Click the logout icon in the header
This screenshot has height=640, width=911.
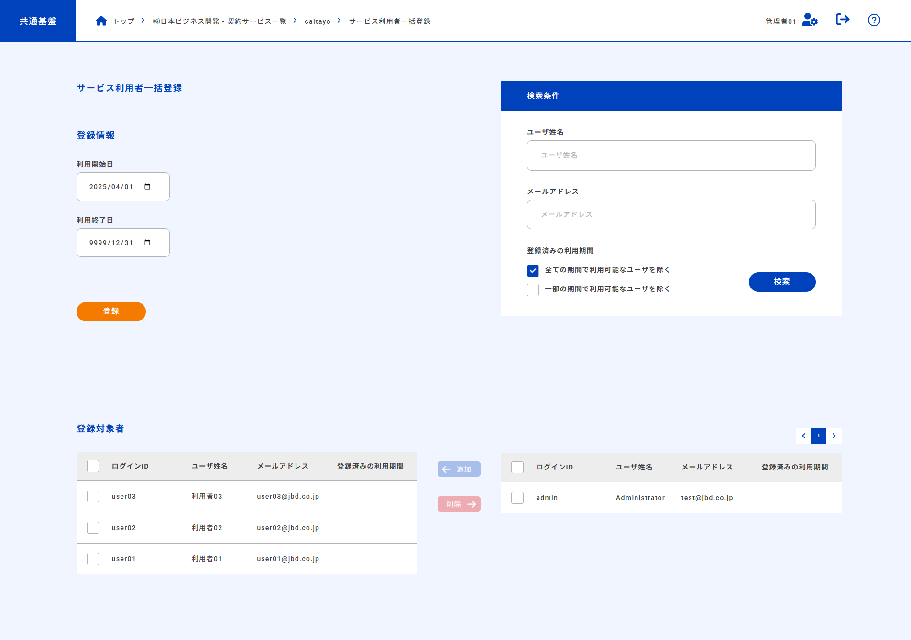[x=843, y=20]
